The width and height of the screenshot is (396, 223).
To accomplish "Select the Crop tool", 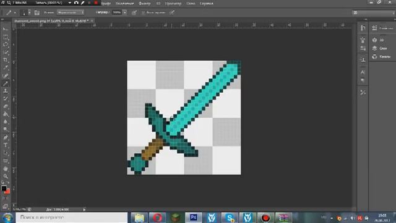I will point(6,60).
